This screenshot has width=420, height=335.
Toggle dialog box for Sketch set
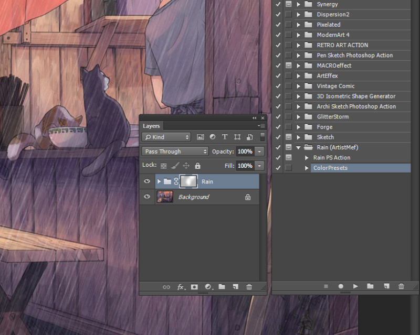(288, 137)
